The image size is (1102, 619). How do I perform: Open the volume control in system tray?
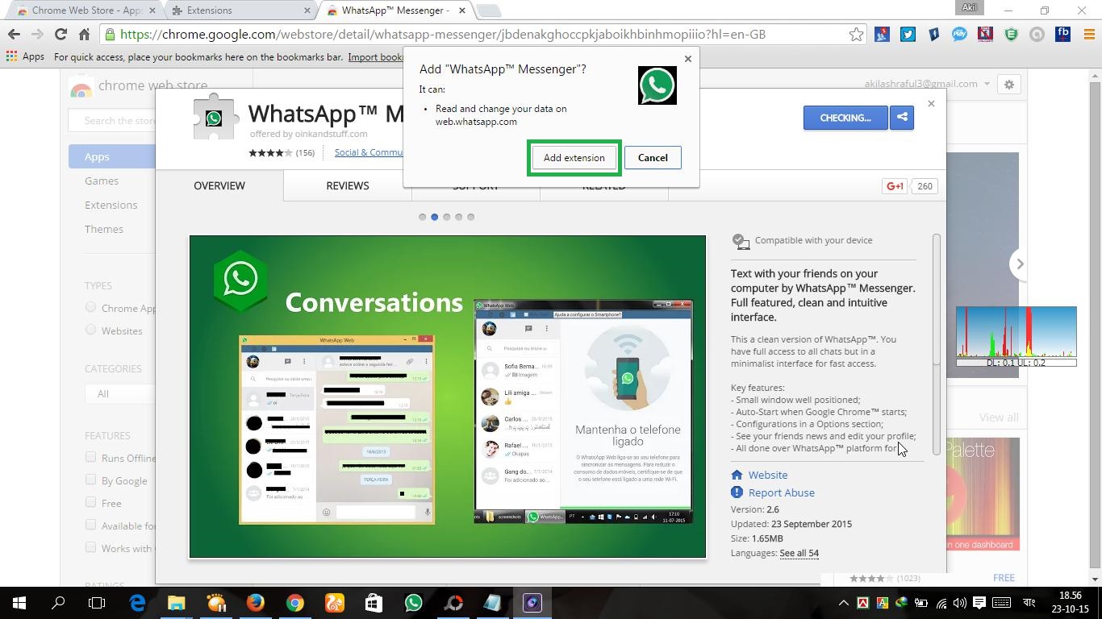(959, 603)
